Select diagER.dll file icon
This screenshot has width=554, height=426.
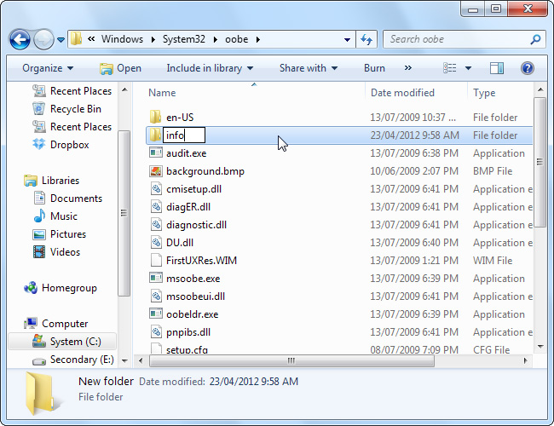[156, 207]
